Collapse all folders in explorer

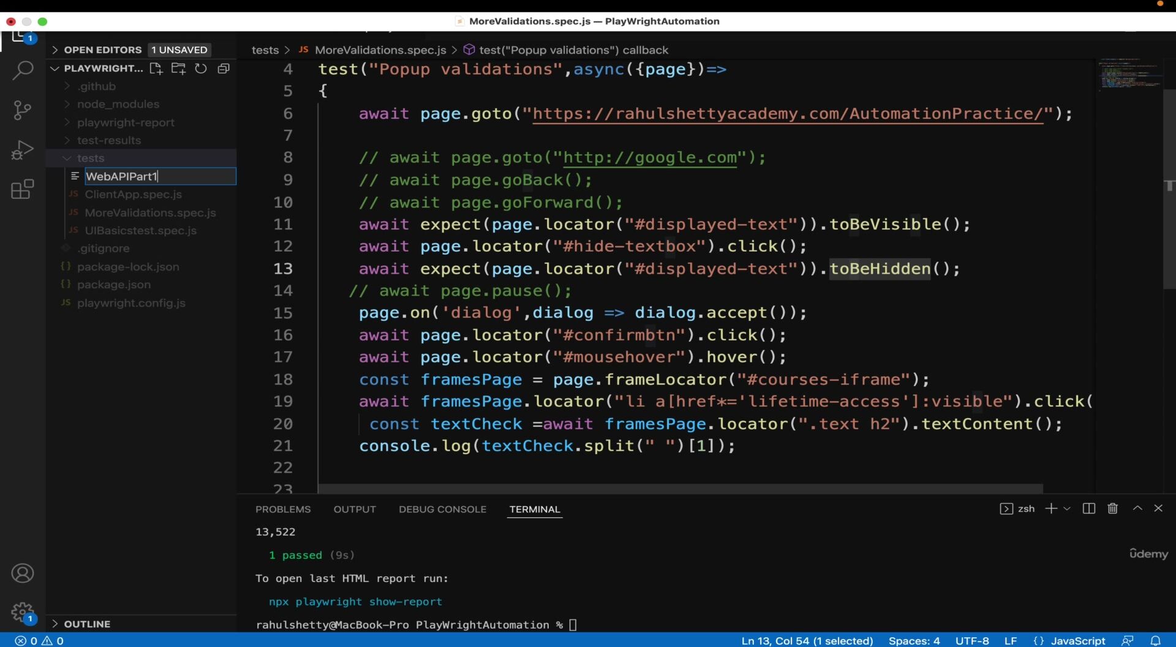click(x=224, y=69)
